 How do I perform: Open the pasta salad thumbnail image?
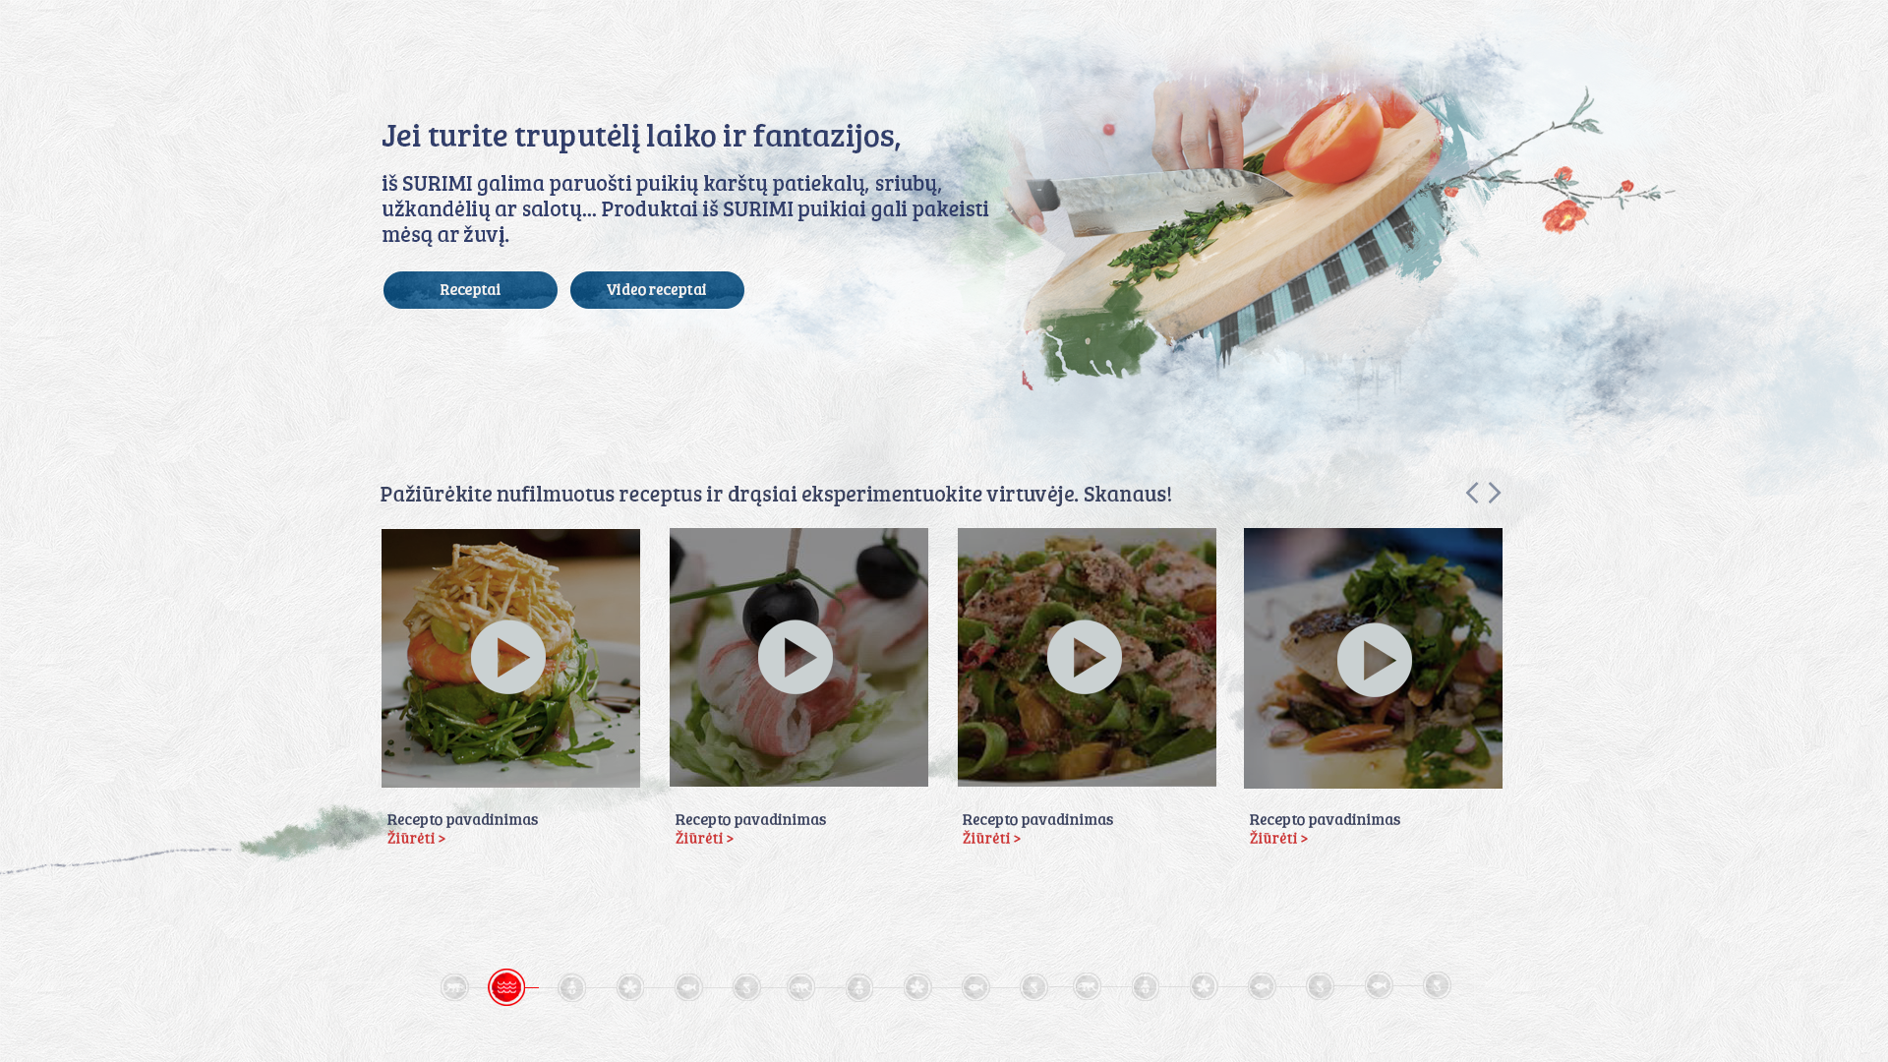(1087, 657)
